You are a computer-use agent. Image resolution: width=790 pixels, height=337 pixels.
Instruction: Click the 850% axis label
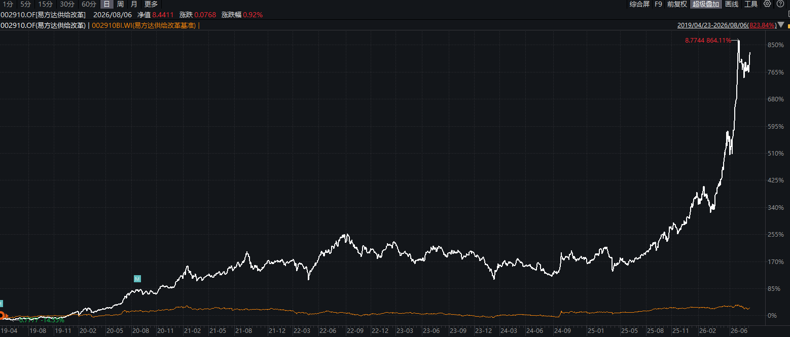pyautogui.click(x=776, y=45)
